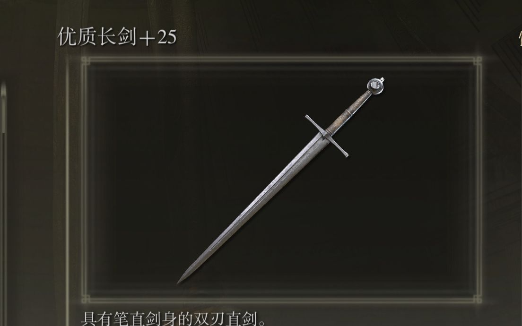Click the left-edge vertical scrollbar handle
The image size is (522, 326).
(x=3, y=108)
